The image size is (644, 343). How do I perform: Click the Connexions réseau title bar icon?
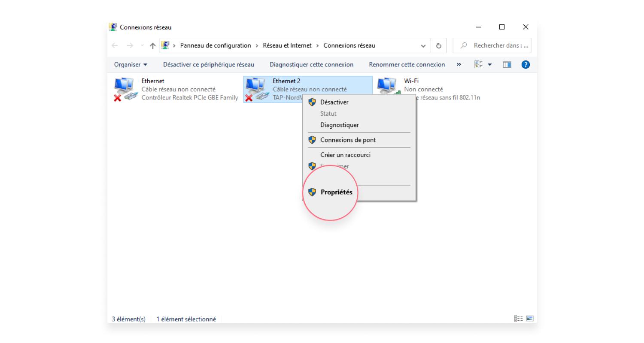(x=113, y=27)
